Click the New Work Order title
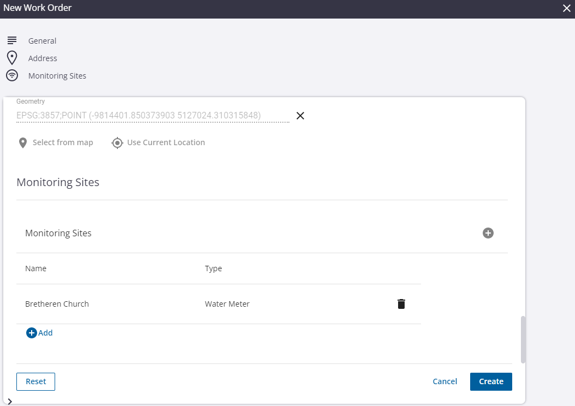The image size is (575, 406). [x=37, y=8]
